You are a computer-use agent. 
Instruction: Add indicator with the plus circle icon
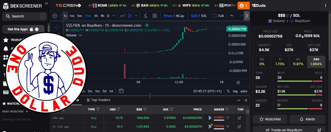(55, 16)
